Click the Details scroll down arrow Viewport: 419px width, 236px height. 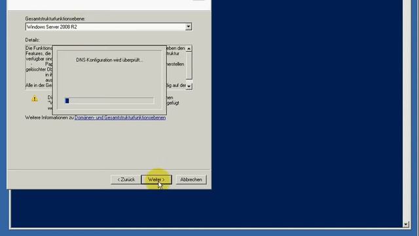(189, 86)
